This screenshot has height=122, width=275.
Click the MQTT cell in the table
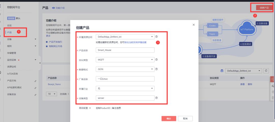pos(213,84)
